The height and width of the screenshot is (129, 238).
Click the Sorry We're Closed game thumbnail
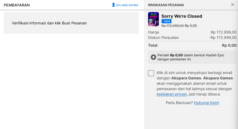(153, 19)
